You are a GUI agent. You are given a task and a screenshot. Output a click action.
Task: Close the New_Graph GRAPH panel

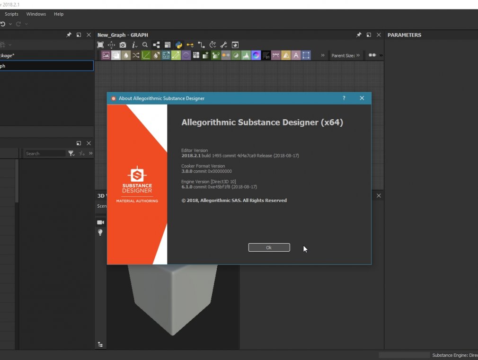[379, 35]
